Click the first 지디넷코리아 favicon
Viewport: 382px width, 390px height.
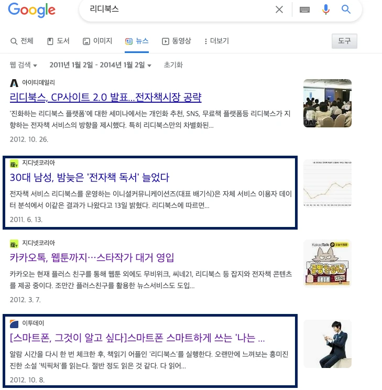[14, 164]
